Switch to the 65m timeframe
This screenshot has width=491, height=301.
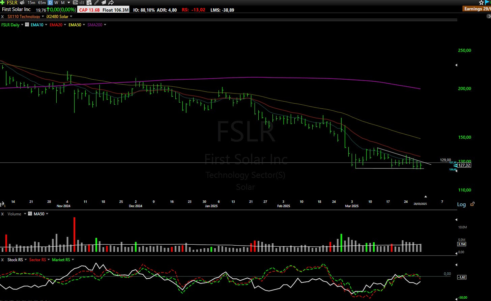coord(42,3)
